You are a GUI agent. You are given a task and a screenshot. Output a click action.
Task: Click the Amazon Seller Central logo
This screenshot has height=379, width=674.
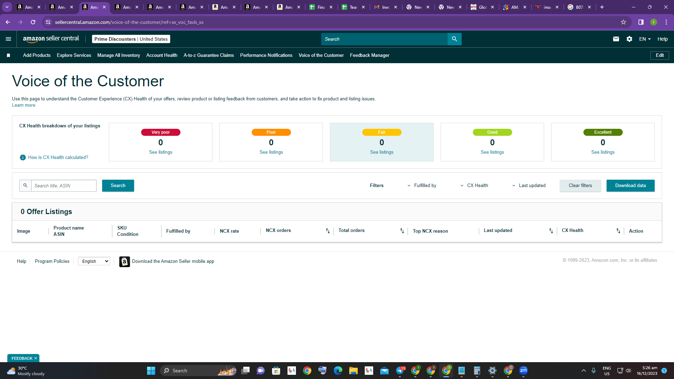pos(51,39)
